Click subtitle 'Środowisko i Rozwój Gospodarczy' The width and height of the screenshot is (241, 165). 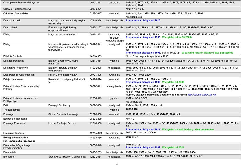coord(67,157)
